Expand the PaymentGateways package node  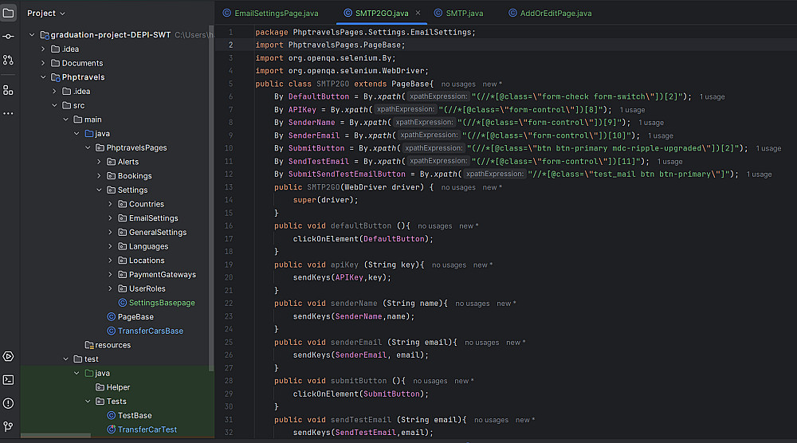coord(111,275)
